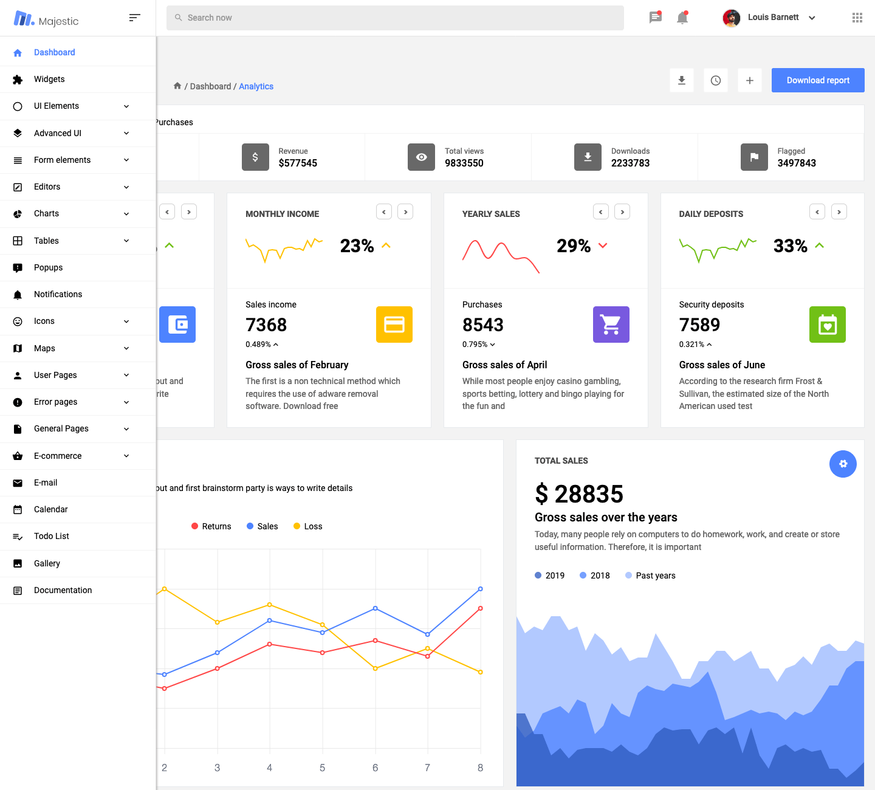Click the Download report button
875x790 pixels.
tap(818, 80)
